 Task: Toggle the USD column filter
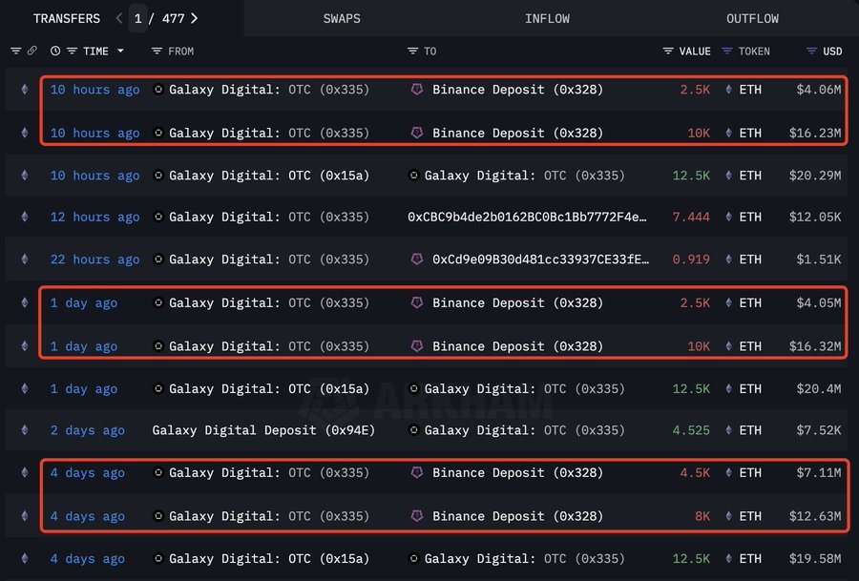pyautogui.click(x=811, y=51)
